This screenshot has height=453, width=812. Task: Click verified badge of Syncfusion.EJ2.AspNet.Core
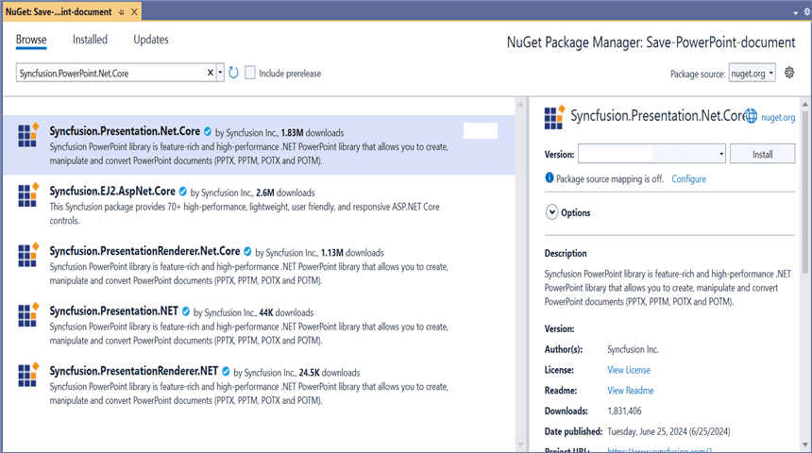pyautogui.click(x=183, y=192)
